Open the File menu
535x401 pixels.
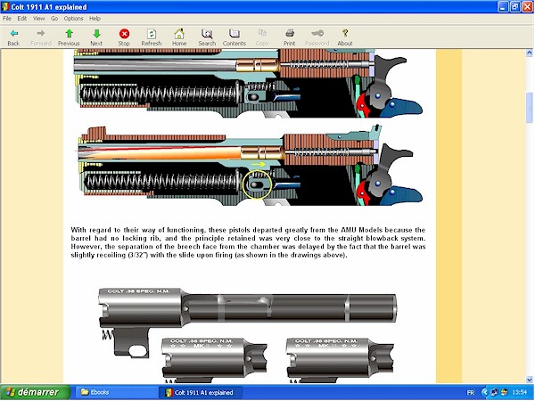coord(7,19)
